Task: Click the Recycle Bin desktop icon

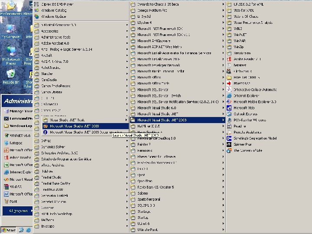Action: click(11, 74)
